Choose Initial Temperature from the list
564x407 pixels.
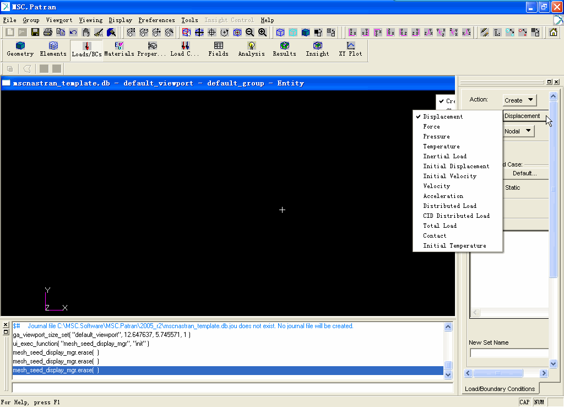tap(457, 245)
